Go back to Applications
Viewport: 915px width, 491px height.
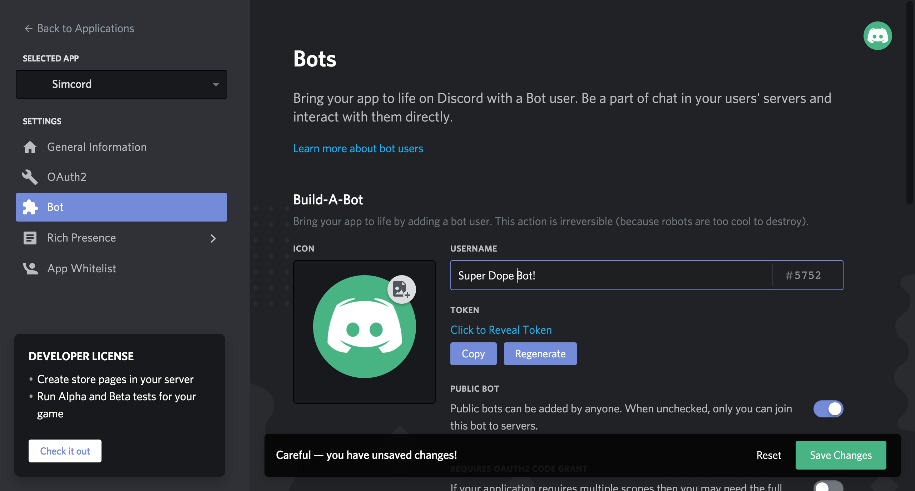[x=79, y=28]
